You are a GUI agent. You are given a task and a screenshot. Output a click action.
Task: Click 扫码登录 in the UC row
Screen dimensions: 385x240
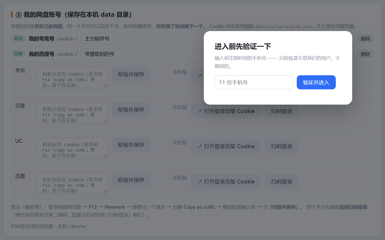pyautogui.click(x=281, y=146)
